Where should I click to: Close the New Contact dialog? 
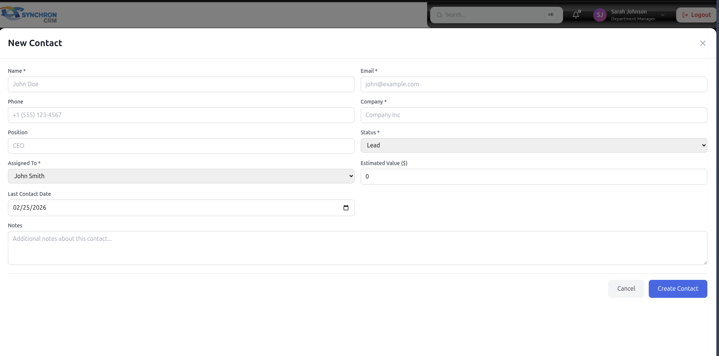click(702, 43)
